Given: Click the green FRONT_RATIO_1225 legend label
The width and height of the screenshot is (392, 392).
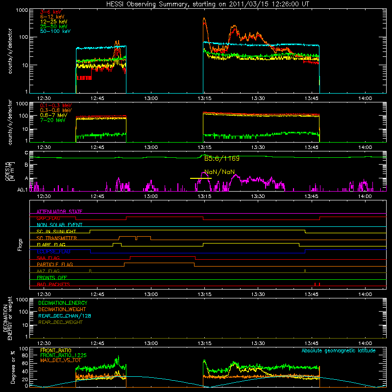Looking at the screenshot, I should pyautogui.click(x=63, y=355).
